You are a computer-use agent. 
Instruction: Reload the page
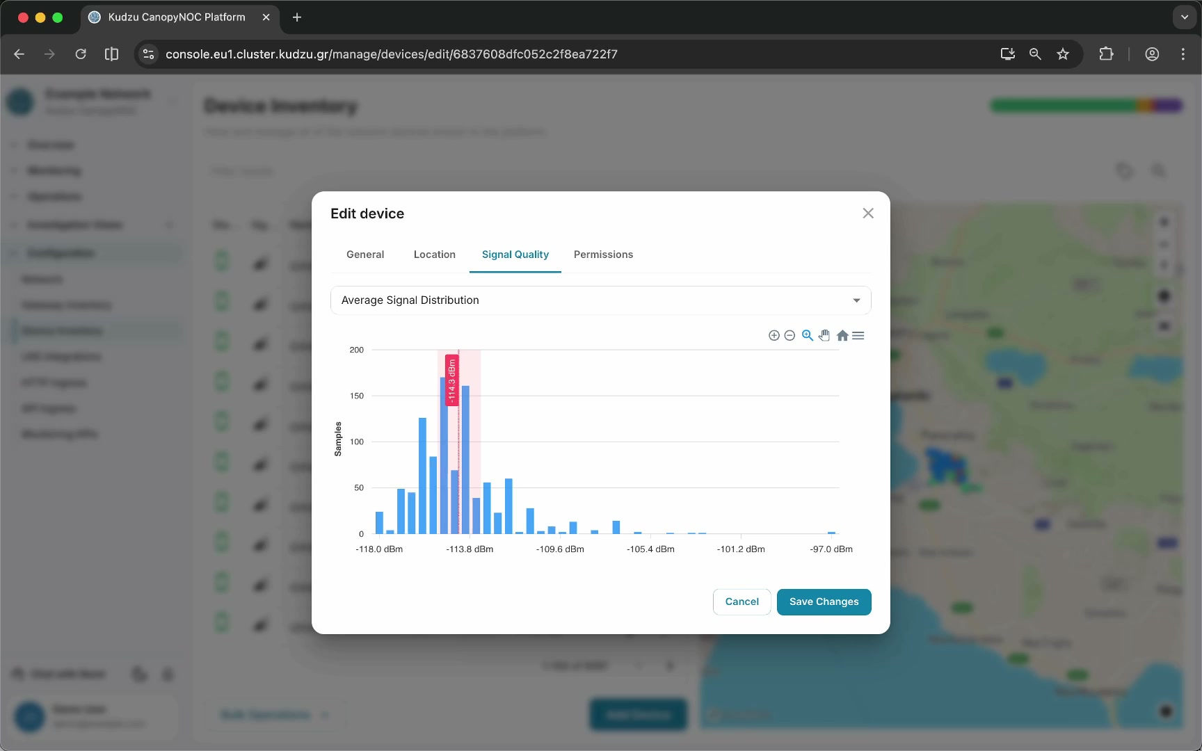pos(81,54)
